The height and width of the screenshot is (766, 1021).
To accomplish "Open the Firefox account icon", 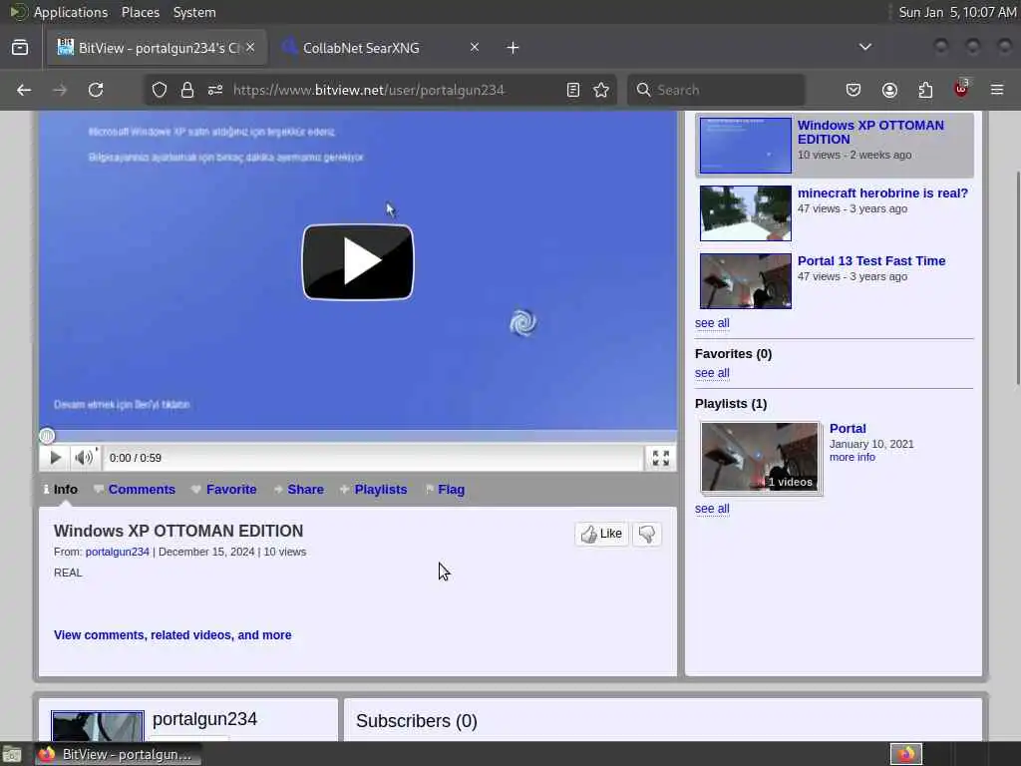I will 889,90.
